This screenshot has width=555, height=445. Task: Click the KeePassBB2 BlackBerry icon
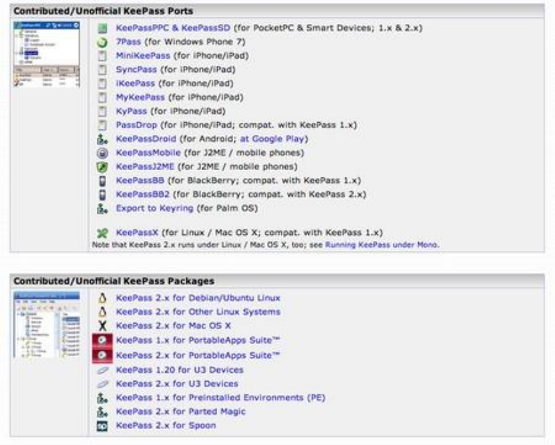102,194
